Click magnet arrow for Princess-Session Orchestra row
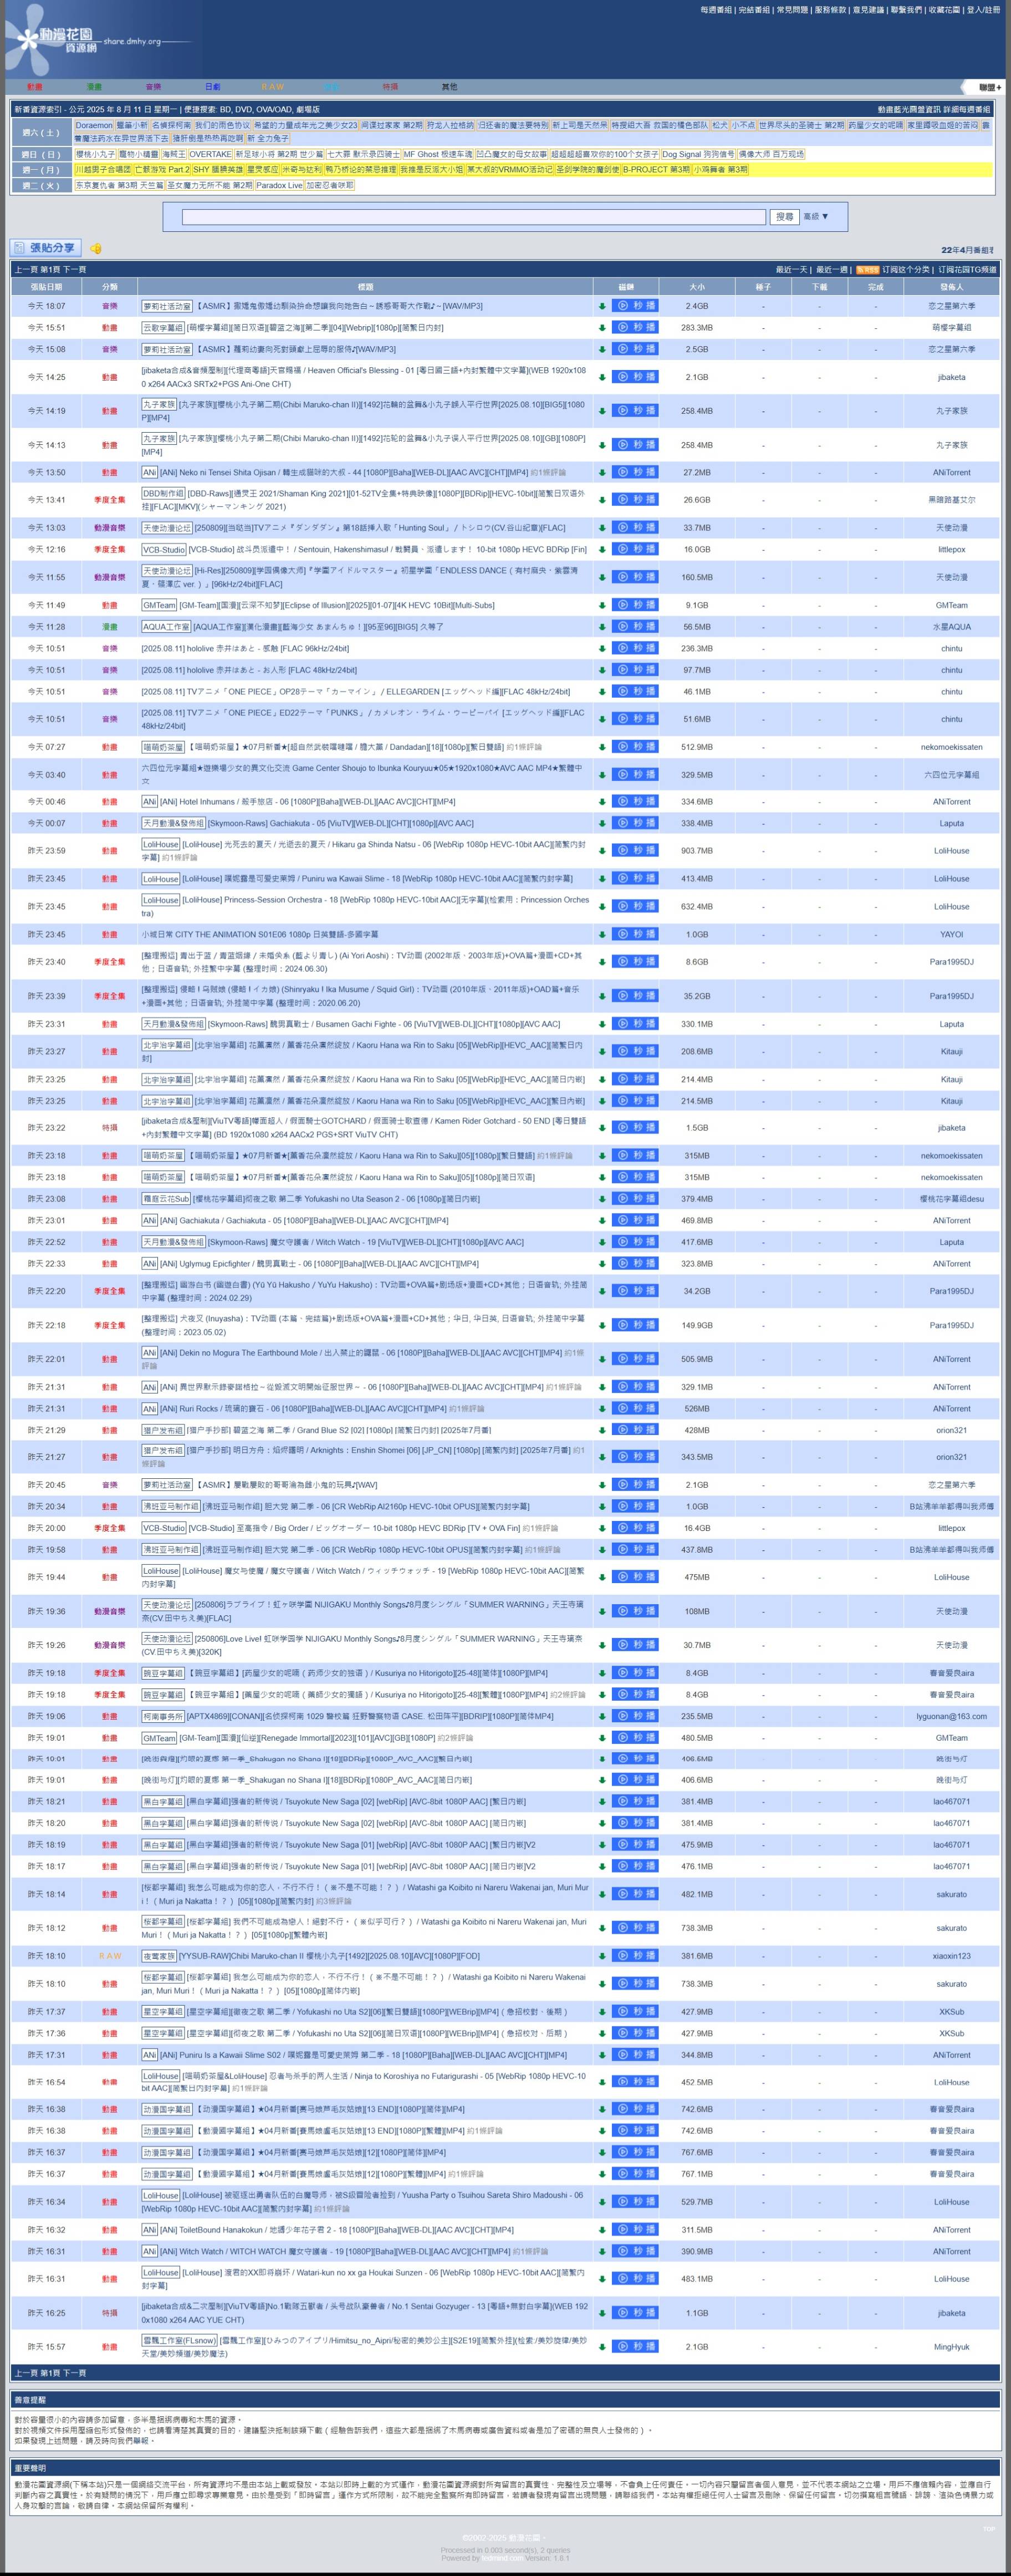The image size is (1011, 2576). click(601, 907)
